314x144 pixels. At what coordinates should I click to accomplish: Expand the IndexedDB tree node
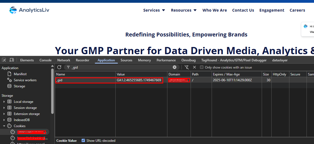coord(4,120)
